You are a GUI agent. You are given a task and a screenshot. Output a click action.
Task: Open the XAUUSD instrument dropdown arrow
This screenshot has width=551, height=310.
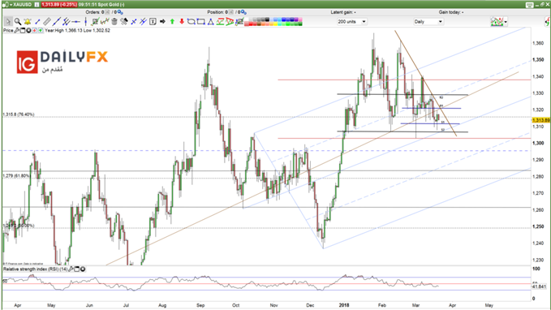pyautogui.click(x=11, y=5)
